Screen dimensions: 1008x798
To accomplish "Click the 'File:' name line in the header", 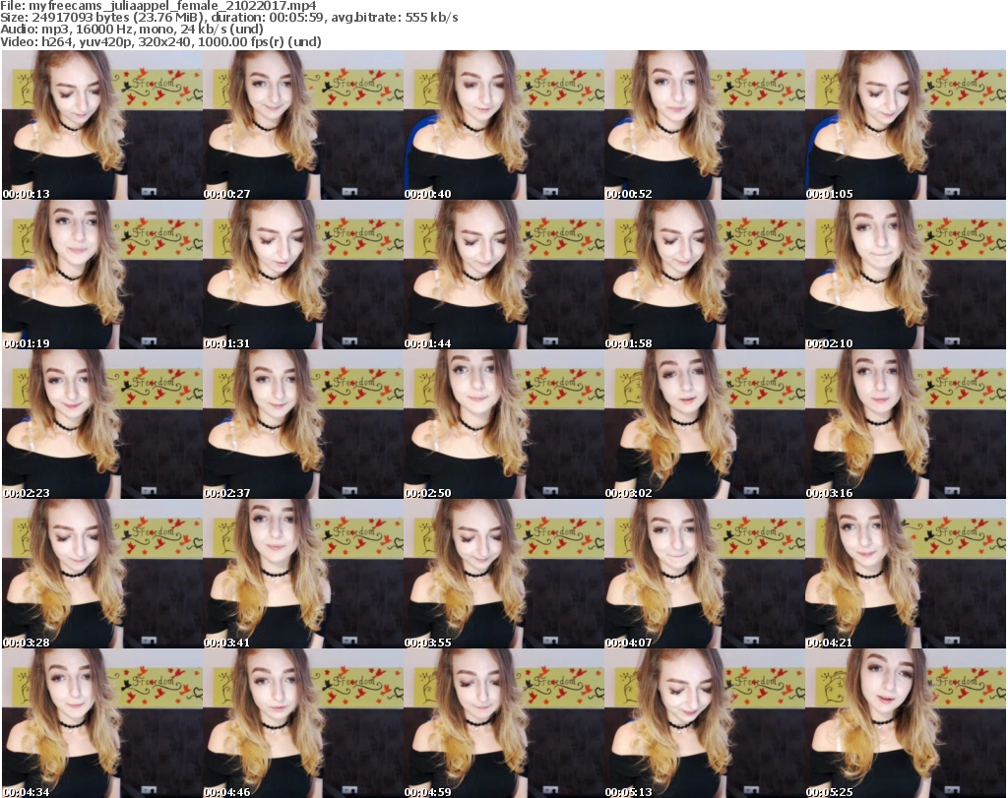I will pyautogui.click(x=158, y=6).
